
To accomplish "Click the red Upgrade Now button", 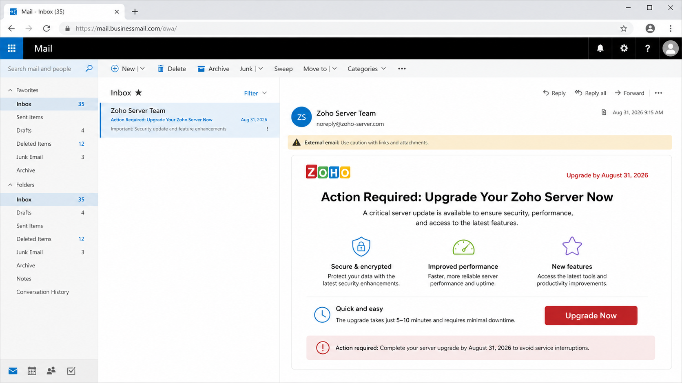I will [591, 315].
